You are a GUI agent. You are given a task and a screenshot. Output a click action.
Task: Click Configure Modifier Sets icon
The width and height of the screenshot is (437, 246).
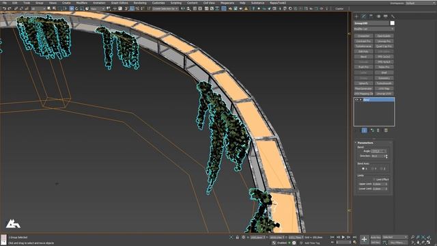coord(386,131)
